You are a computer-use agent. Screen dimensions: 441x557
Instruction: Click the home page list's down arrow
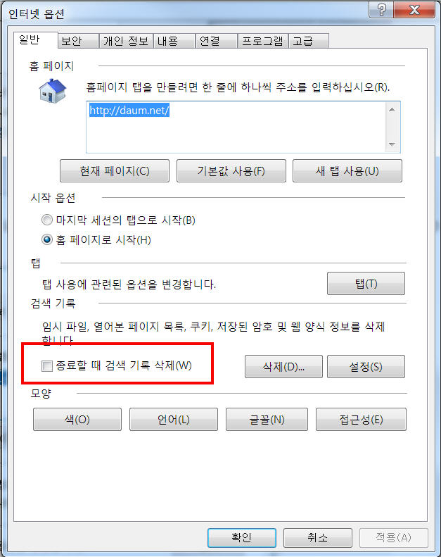point(392,144)
